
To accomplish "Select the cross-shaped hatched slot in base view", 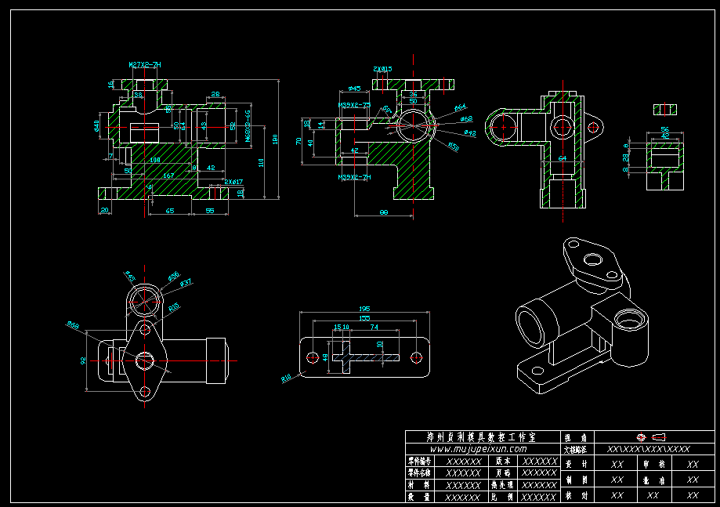I will pos(366,357).
